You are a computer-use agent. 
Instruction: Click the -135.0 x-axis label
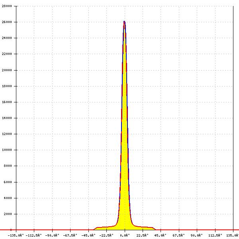point(16,235)
